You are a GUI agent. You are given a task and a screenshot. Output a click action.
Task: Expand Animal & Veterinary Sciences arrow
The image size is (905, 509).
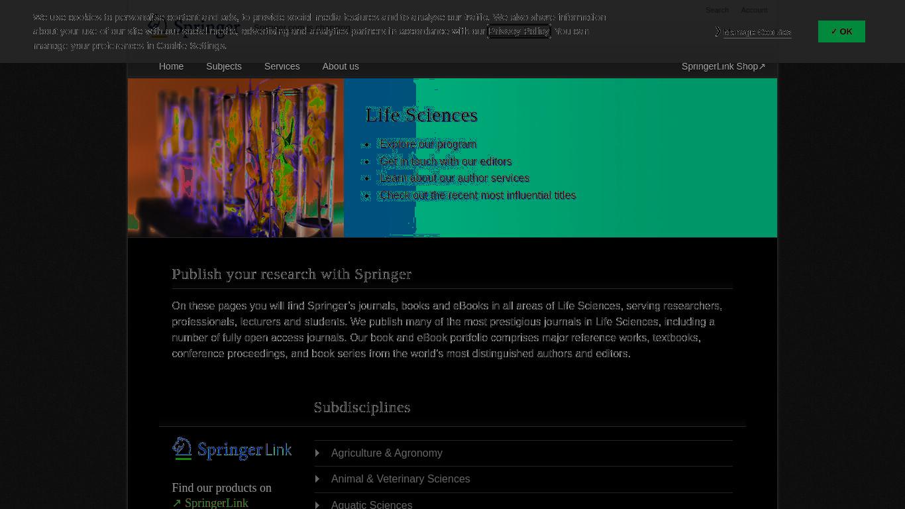click(317, 479)
